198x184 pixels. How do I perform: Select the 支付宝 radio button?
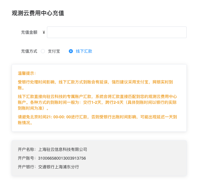pos(43,51)
